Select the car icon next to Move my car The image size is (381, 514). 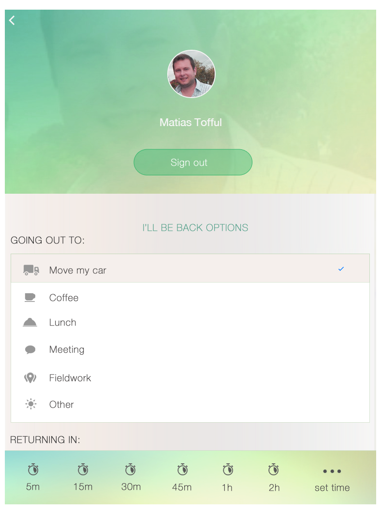coord(30,270)
